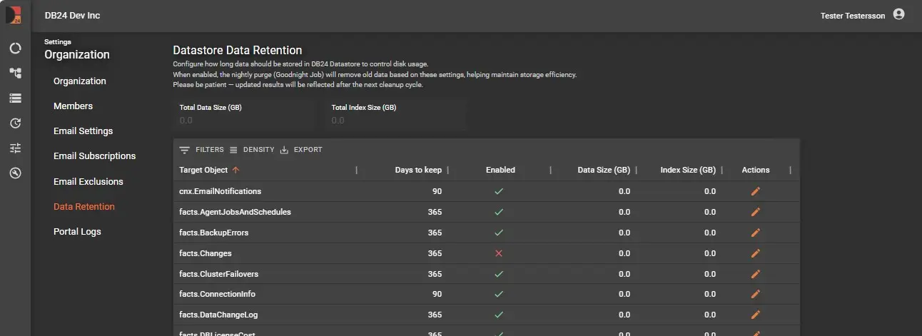This screenshot has width=922, height=336.
Task: Sort by the Target Object column header
Action: (x=203, y=170)
